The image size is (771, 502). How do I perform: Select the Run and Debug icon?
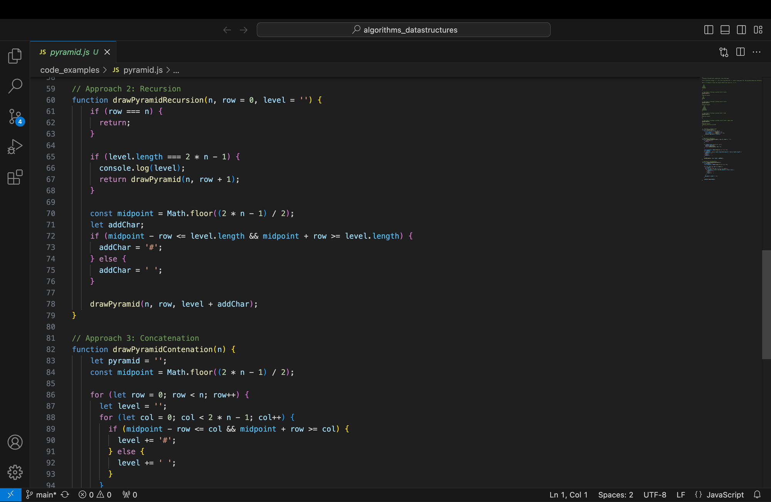15,147
